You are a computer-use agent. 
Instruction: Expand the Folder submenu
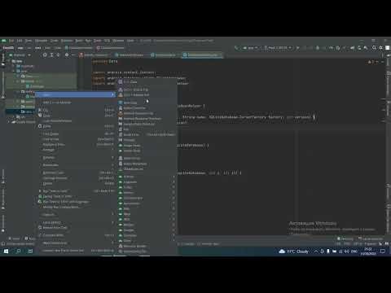point(147,187)
